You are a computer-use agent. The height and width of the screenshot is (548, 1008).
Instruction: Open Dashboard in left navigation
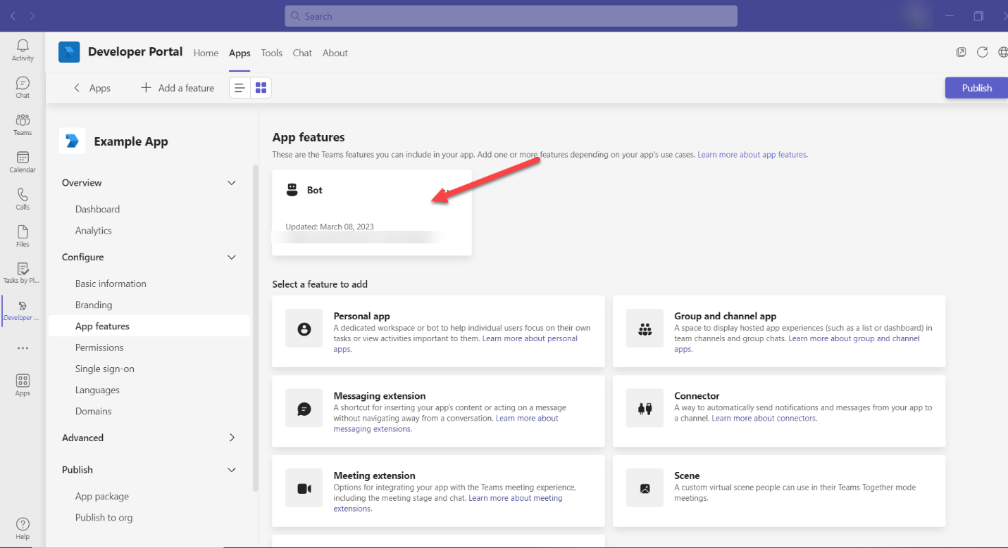click(x=97, y=209)
